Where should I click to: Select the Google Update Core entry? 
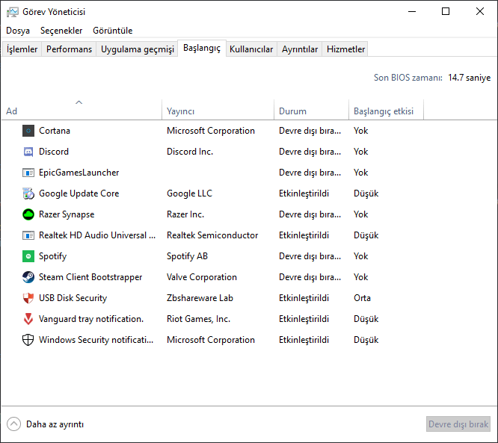pyautogui.click(x=79, y=193)
